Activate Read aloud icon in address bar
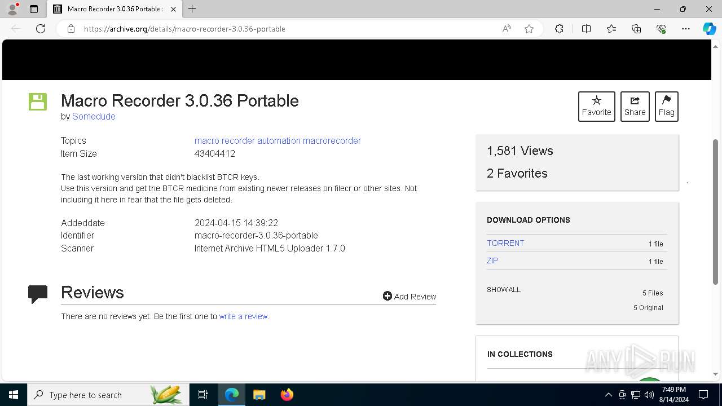 coord(507,29)
